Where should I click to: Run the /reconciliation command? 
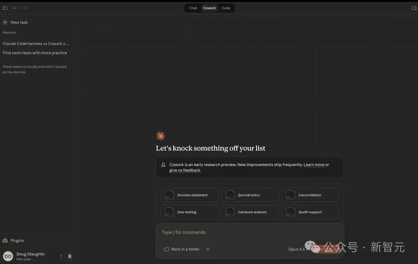point(310,195)
